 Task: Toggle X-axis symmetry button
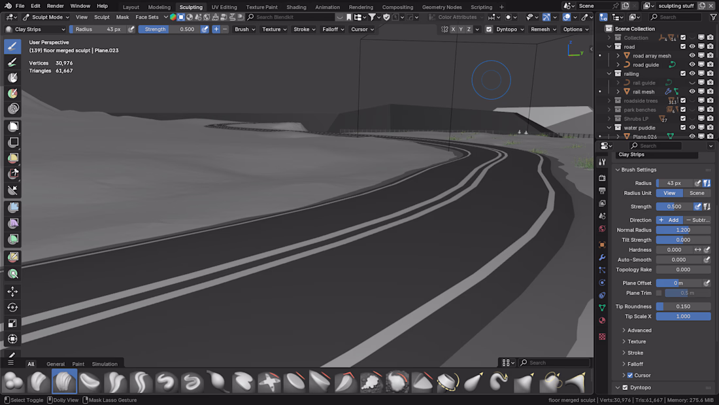pos(453,29)
